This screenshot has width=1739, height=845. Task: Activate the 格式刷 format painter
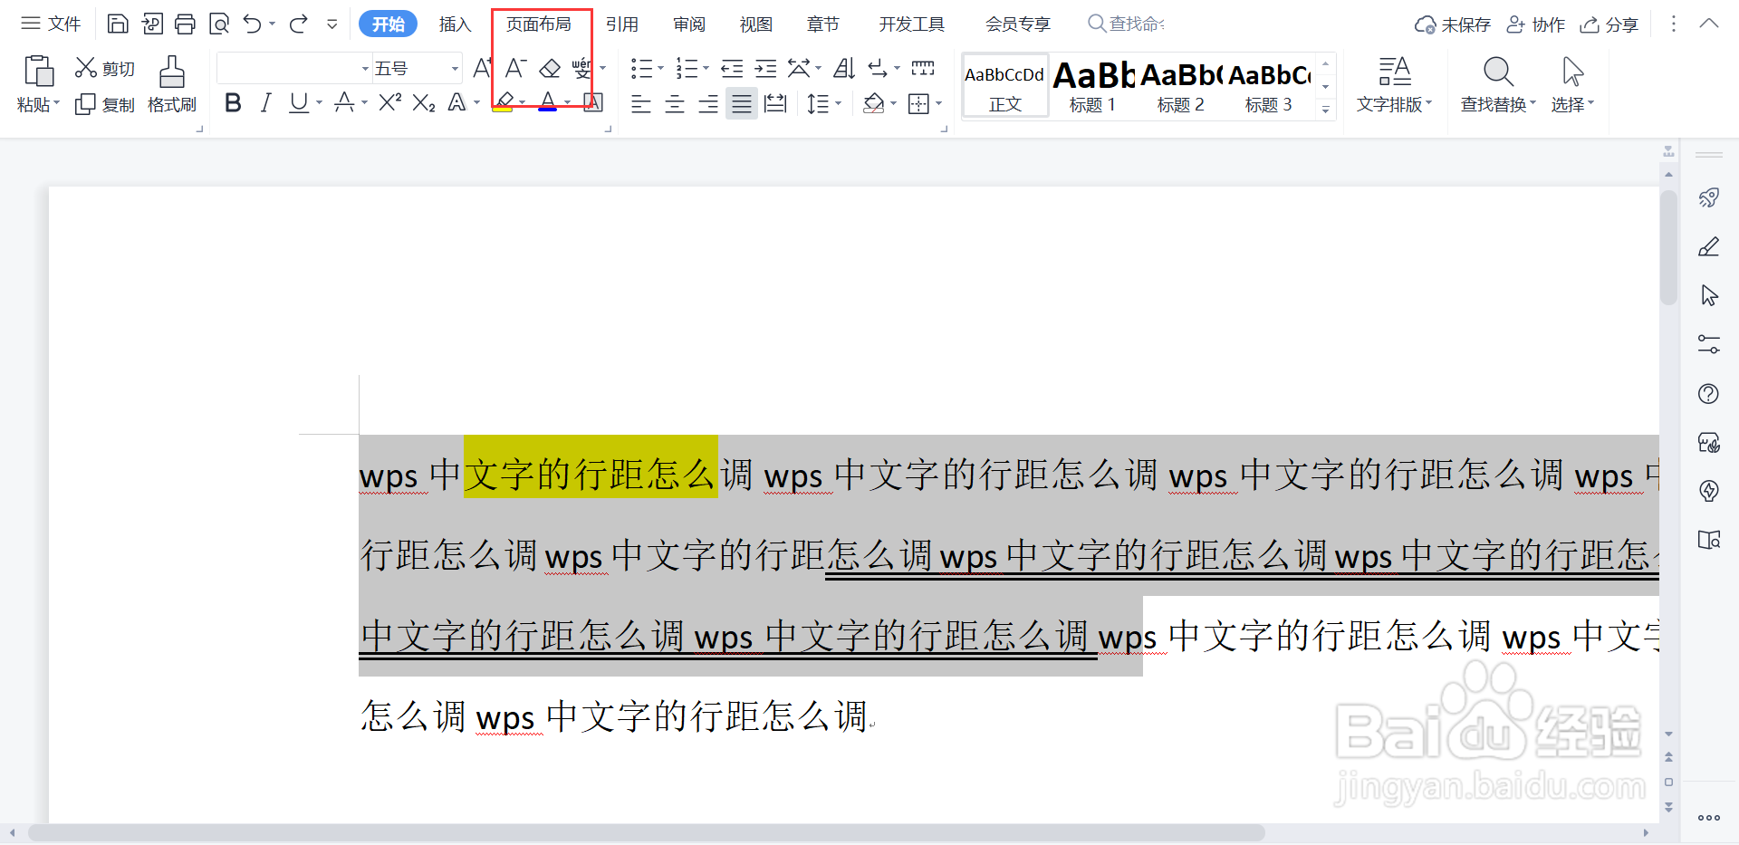(x=172, y=85)
